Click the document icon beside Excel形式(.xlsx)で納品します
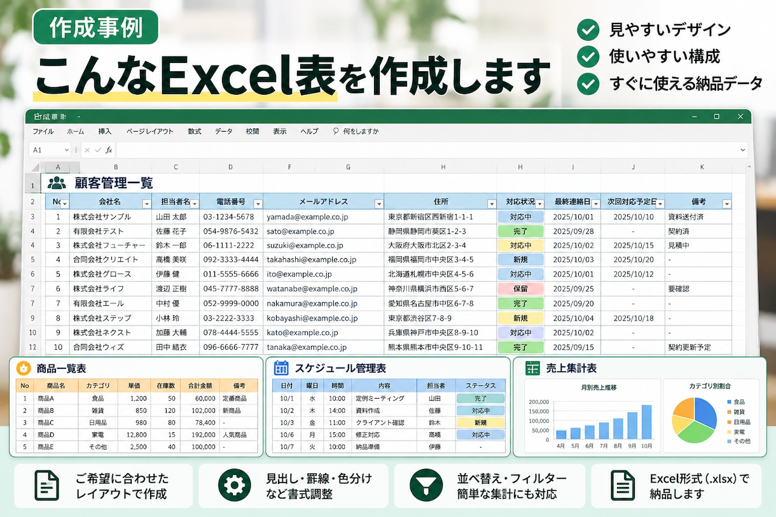 (622, 486)
